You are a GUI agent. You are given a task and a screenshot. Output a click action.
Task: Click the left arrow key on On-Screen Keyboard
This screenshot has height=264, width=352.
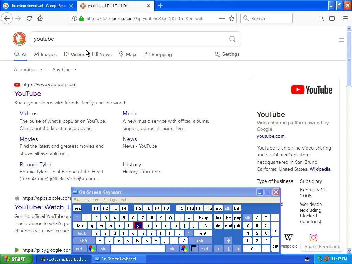219,249
